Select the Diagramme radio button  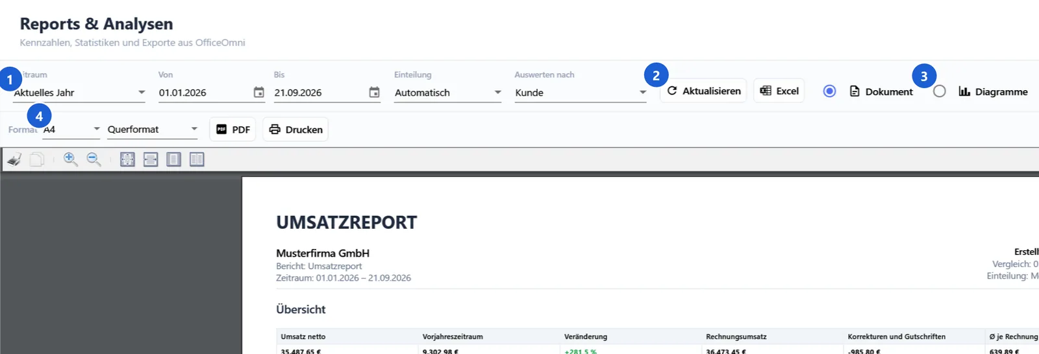tap(940, 91)
